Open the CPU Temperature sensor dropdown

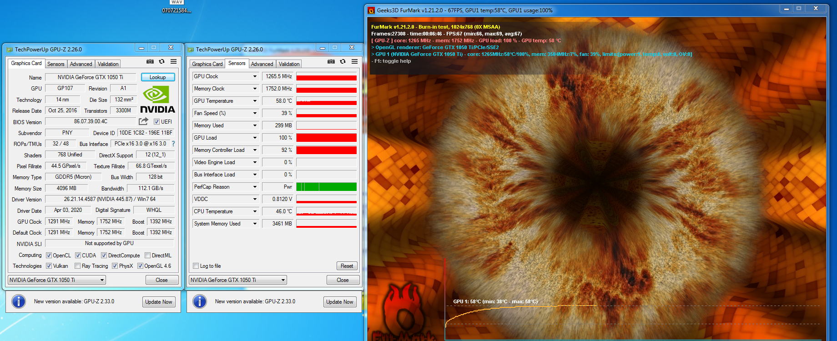[255, 211]
